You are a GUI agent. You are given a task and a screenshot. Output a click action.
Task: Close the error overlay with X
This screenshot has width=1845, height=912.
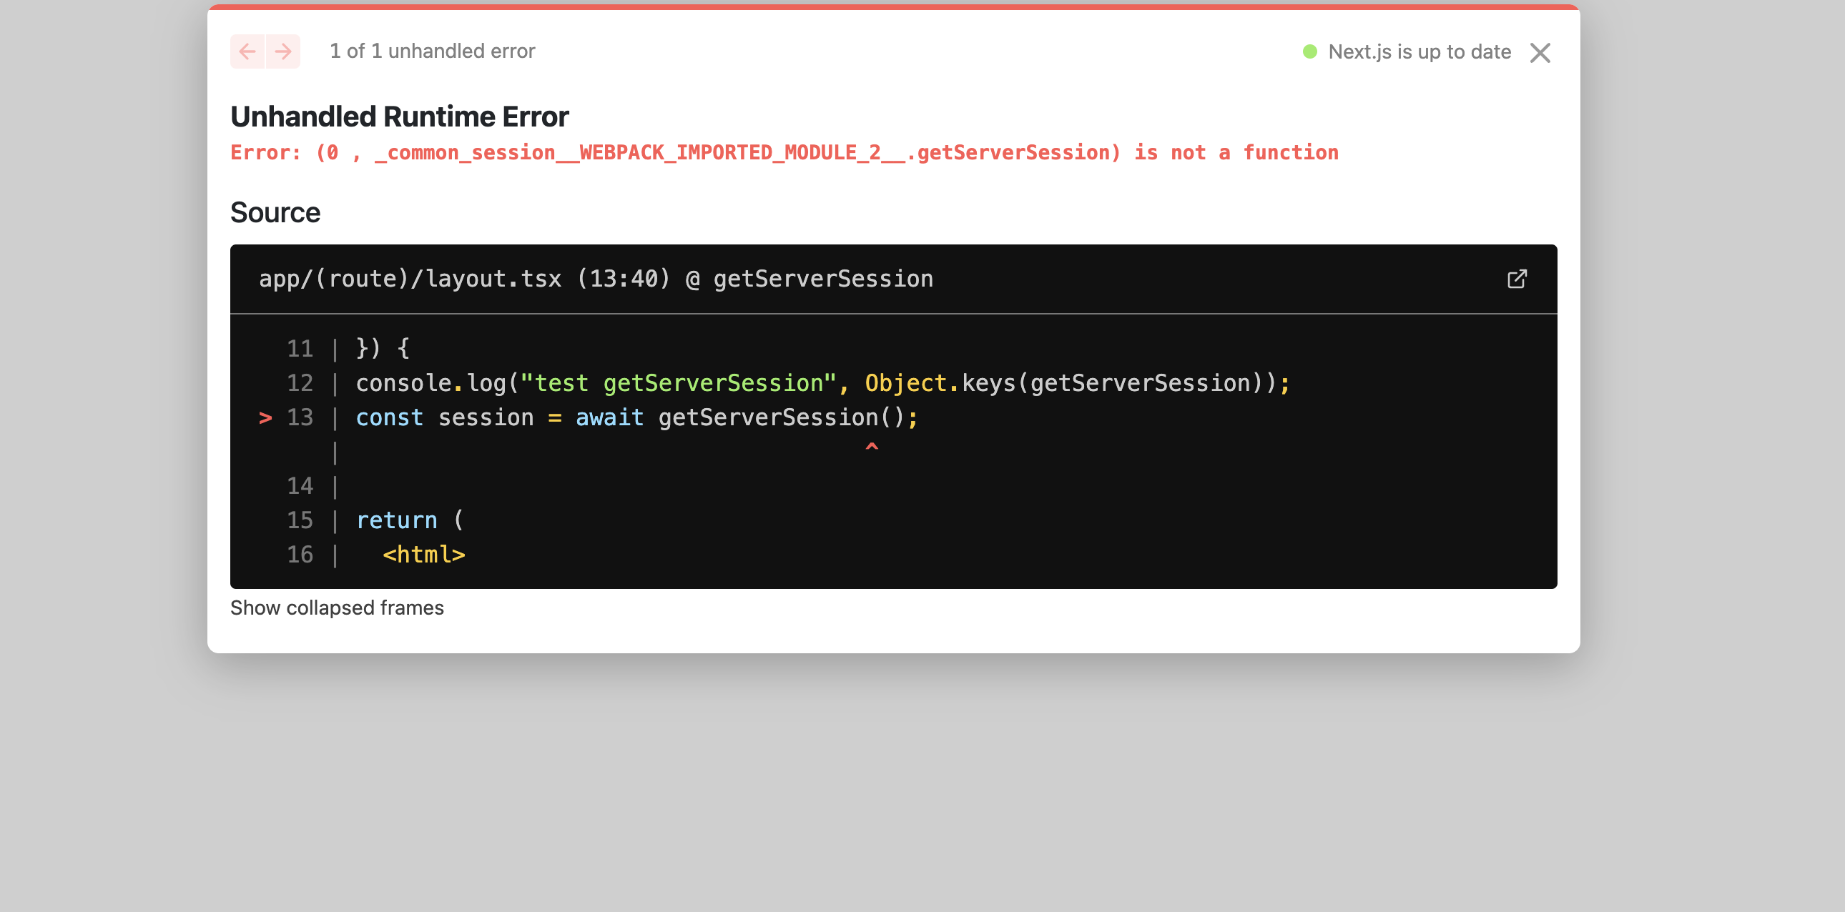[1539, 53]
